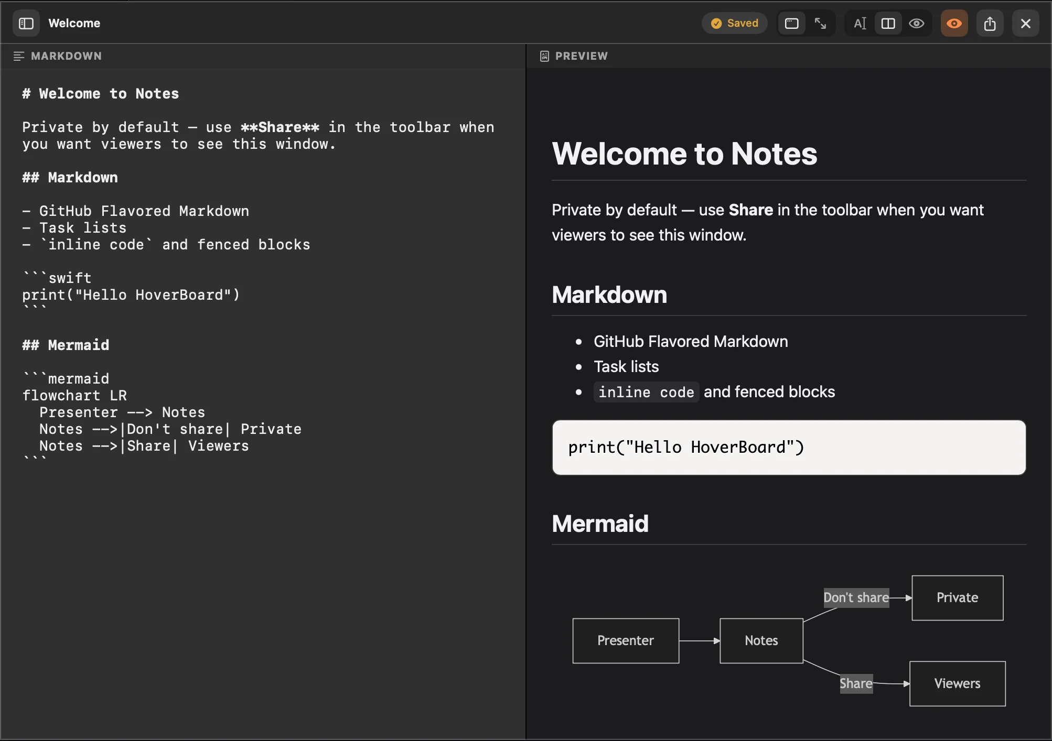Click the '- Task lists' source line
Image resolution: width=1052 pixels, height=741 pixels.
pyautogui.click(x=74, y=228)
